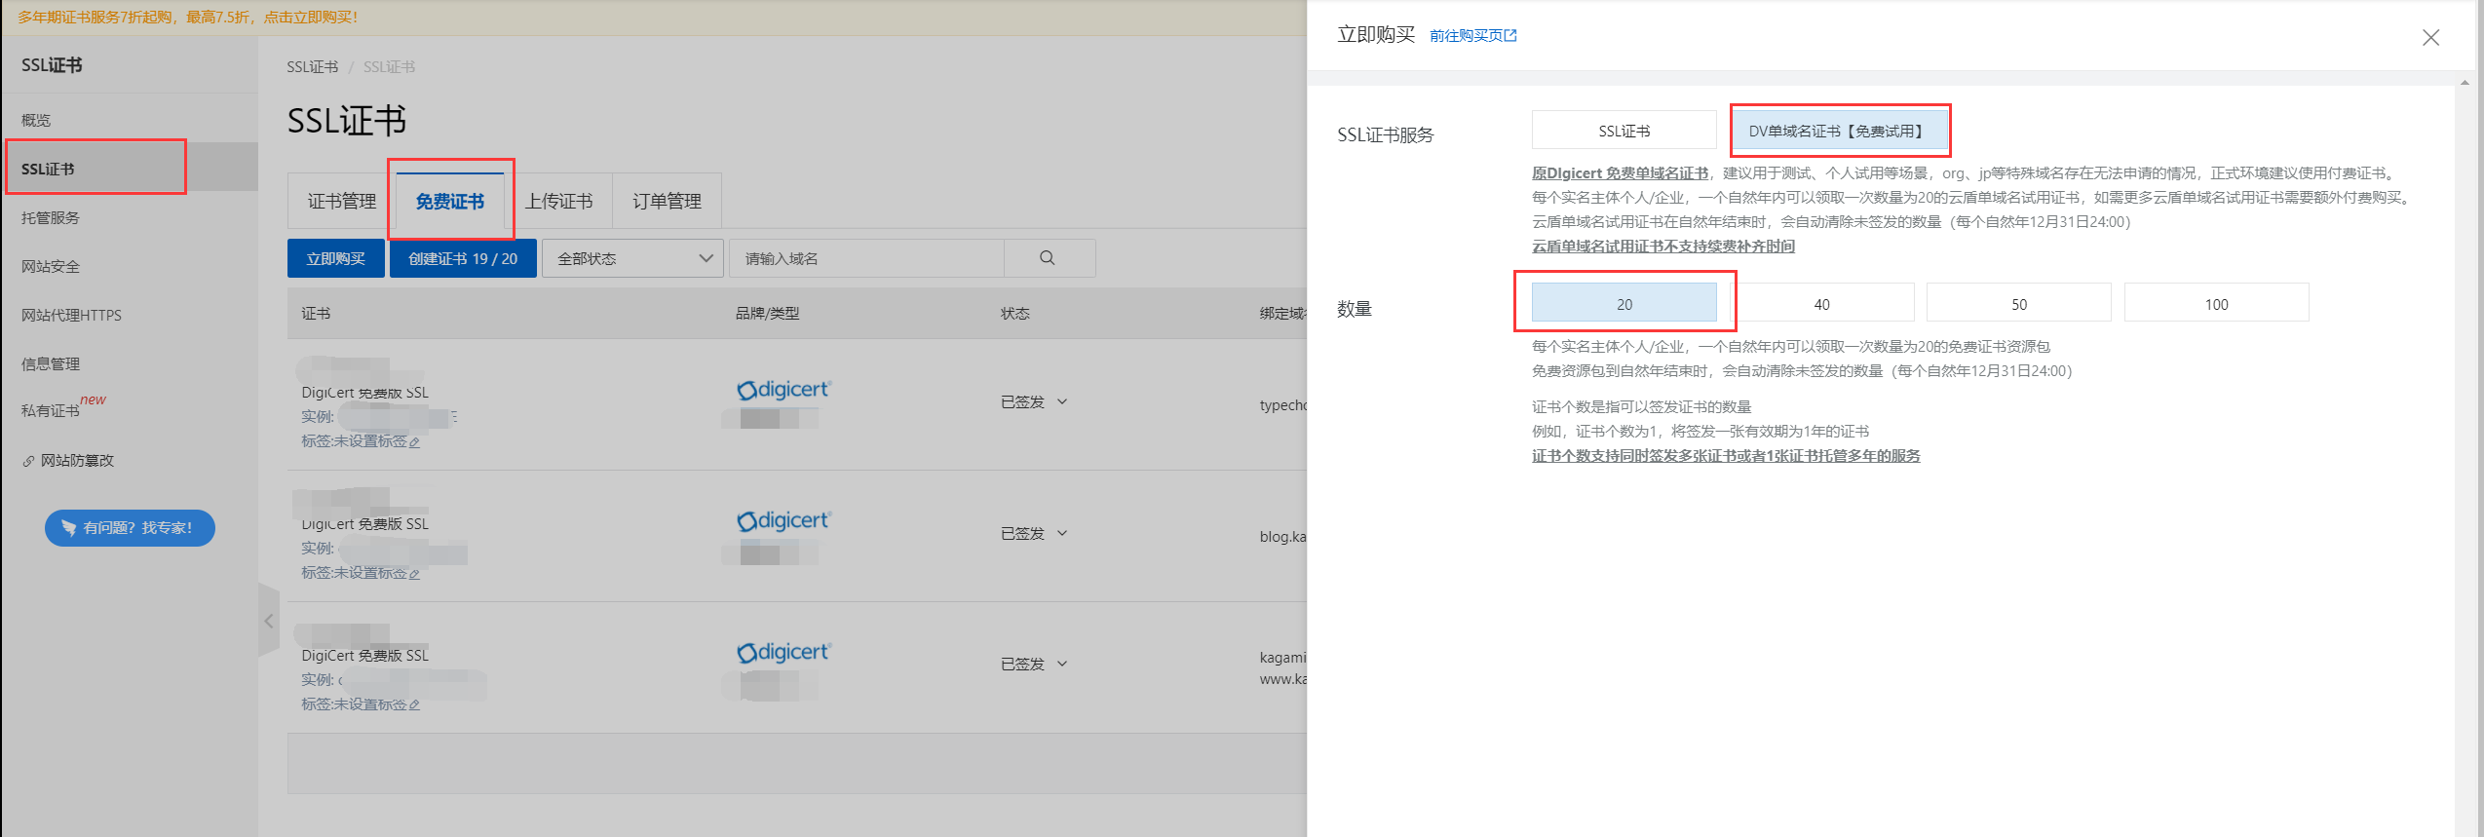Switch to the 上传证书 tab

(x=558, y=202)
